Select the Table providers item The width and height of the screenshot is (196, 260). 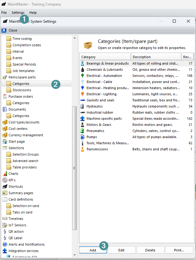tap(24, 167)
